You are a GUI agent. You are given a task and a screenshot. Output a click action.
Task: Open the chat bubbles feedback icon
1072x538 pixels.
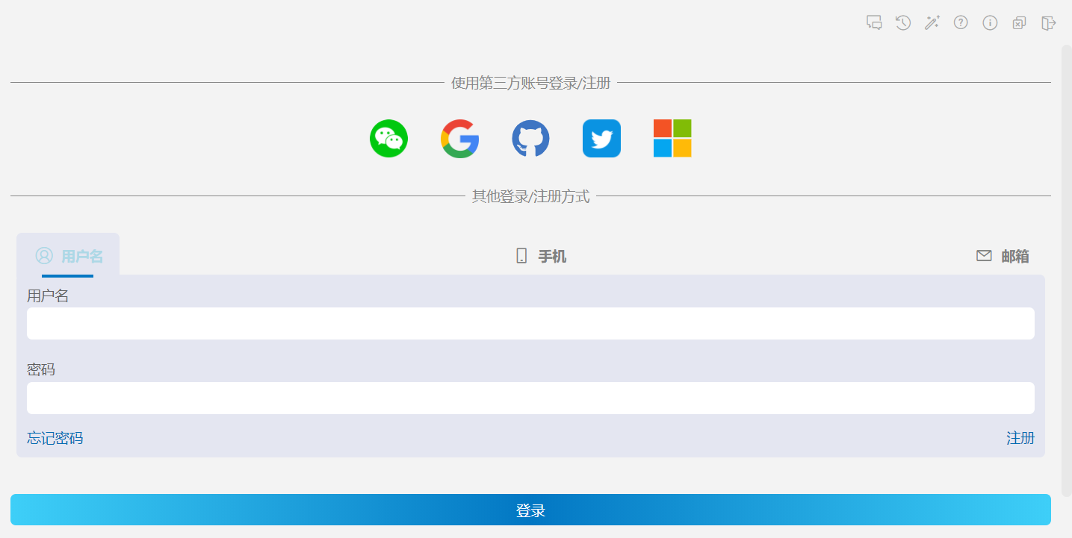click(874, 22)
